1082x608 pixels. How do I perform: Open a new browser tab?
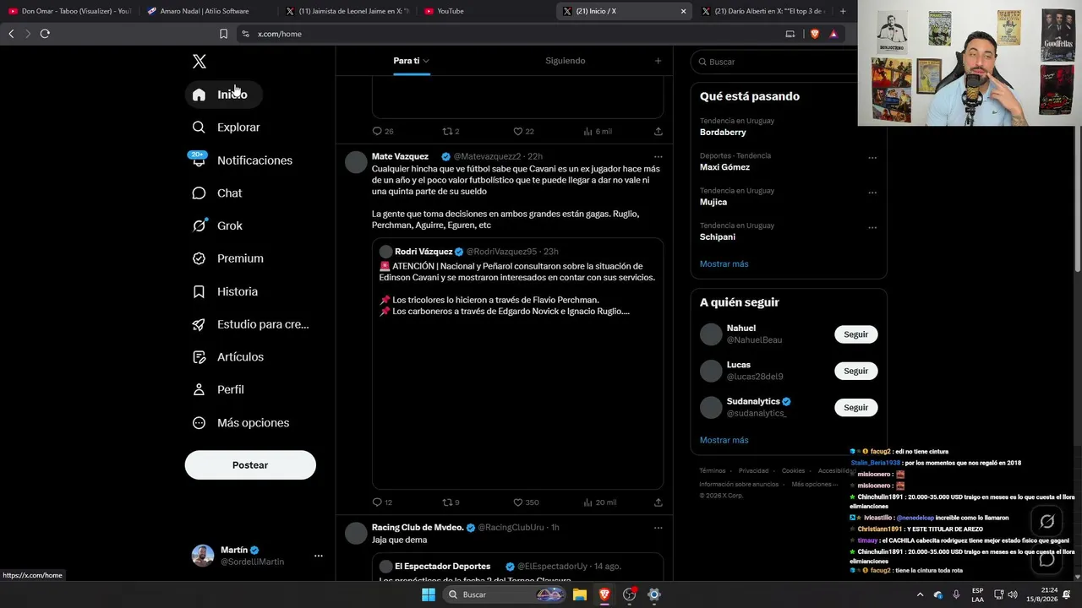click(x=843, y=11)
